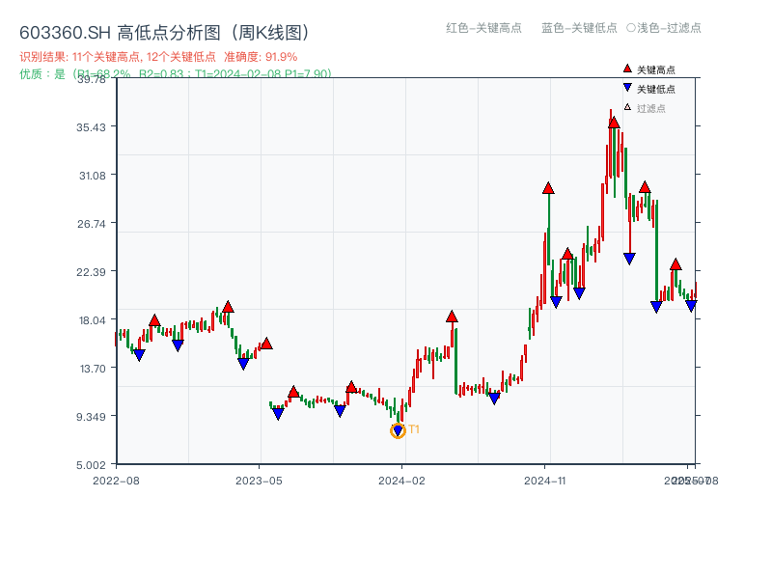Click the 关键高点 text in the chart legend
Image resolution: width=772 pixels, height=579 pixels.
[656, 69]
